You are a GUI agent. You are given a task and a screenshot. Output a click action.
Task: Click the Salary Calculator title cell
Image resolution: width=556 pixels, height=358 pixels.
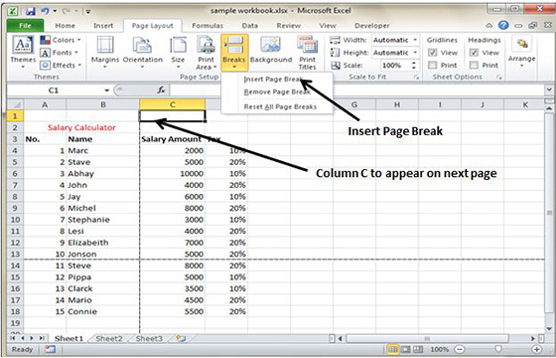point(81,127)
